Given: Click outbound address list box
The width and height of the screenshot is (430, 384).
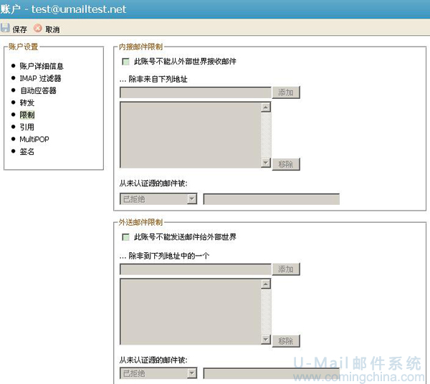Looking at the screenshot, I should pyautogui.click(x=191, y=312).
